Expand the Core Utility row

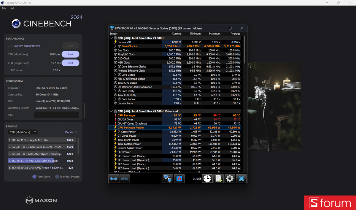click(x=115, y=91)
